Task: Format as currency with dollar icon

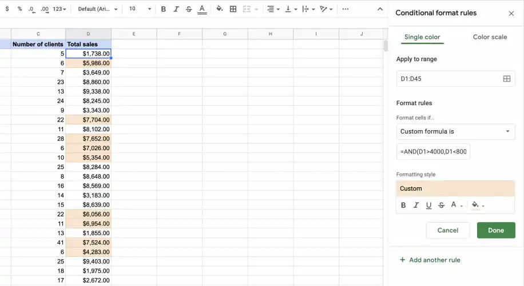Action: tap(7, 9)
